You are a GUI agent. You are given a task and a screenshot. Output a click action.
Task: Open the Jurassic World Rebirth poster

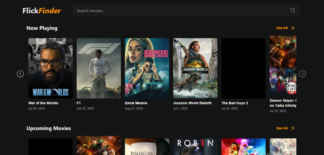pos(195,68)
